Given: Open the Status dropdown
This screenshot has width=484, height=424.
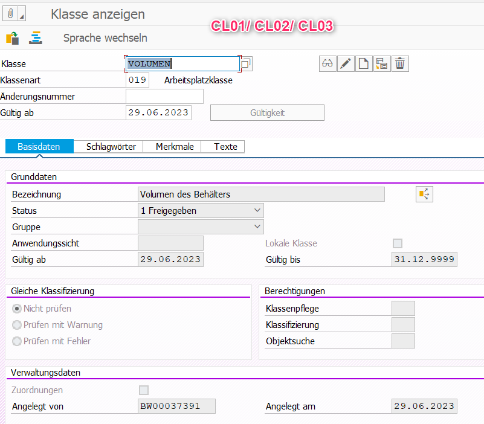Looking at the screenshot, I should tap(201, 210).
